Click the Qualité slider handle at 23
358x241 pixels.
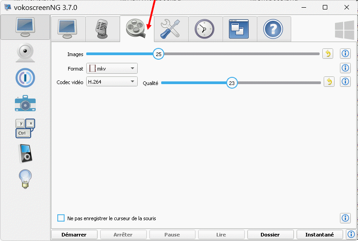(x=232, y=83)
